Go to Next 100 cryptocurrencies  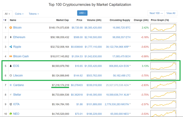pyautogui.click(x=156, y=13)
